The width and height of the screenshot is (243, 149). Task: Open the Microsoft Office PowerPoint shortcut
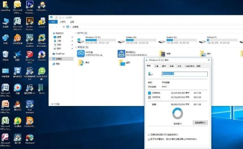point(5,107)
